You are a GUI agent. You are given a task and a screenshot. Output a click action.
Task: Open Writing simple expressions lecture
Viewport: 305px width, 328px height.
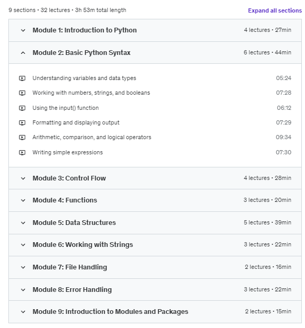click(x=68, y=152)
